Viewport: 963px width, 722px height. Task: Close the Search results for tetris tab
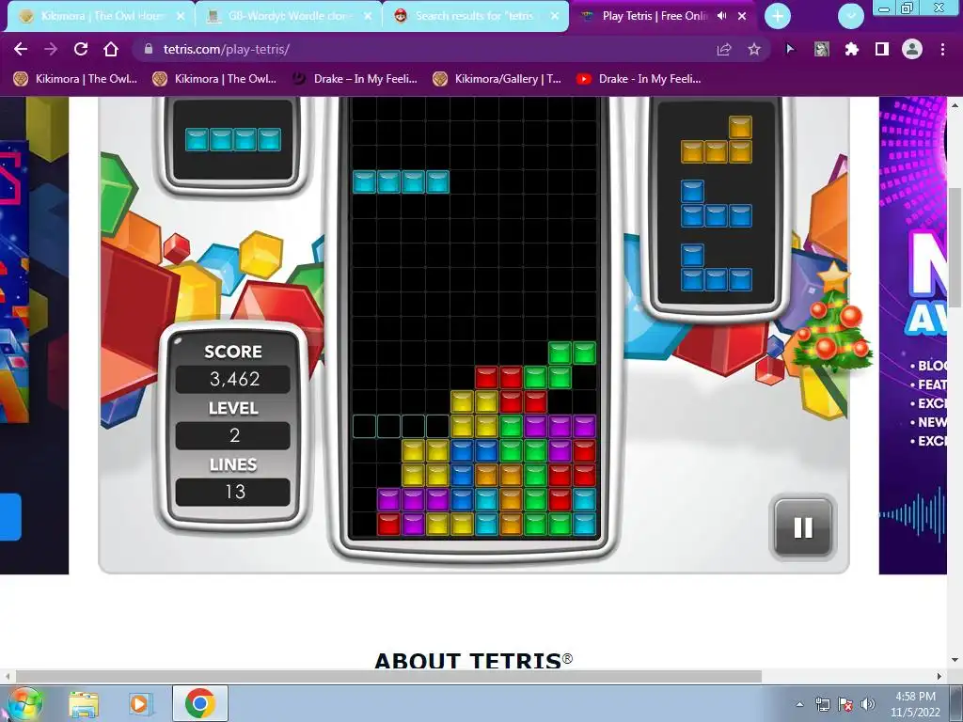point(555,16)
